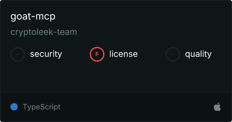This screenshot has height=122, width=232.
Task: Click the TypeScript language label
Action: (42, 107)
